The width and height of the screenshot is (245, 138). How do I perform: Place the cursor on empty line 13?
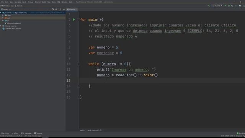[162, 80]
